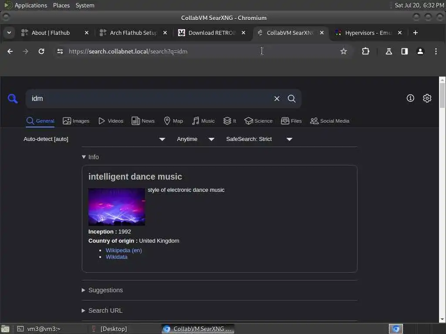Select the Science search category
The height and width of the screenshot is (334, 446).
258,121
